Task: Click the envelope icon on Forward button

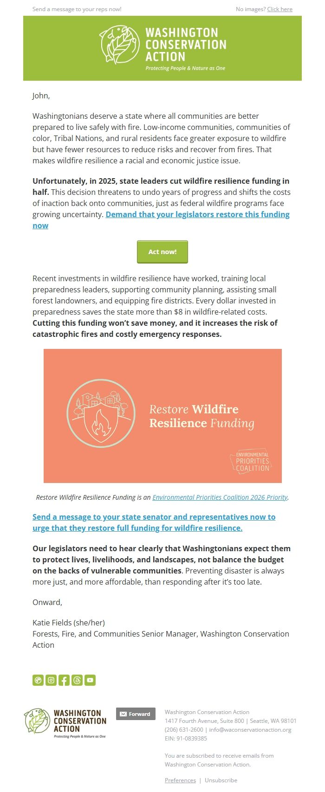Action: [x=123, y=714]
